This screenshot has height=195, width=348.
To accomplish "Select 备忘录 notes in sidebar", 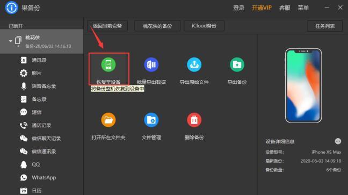I will pyautogui.click(x=42, y=99).
